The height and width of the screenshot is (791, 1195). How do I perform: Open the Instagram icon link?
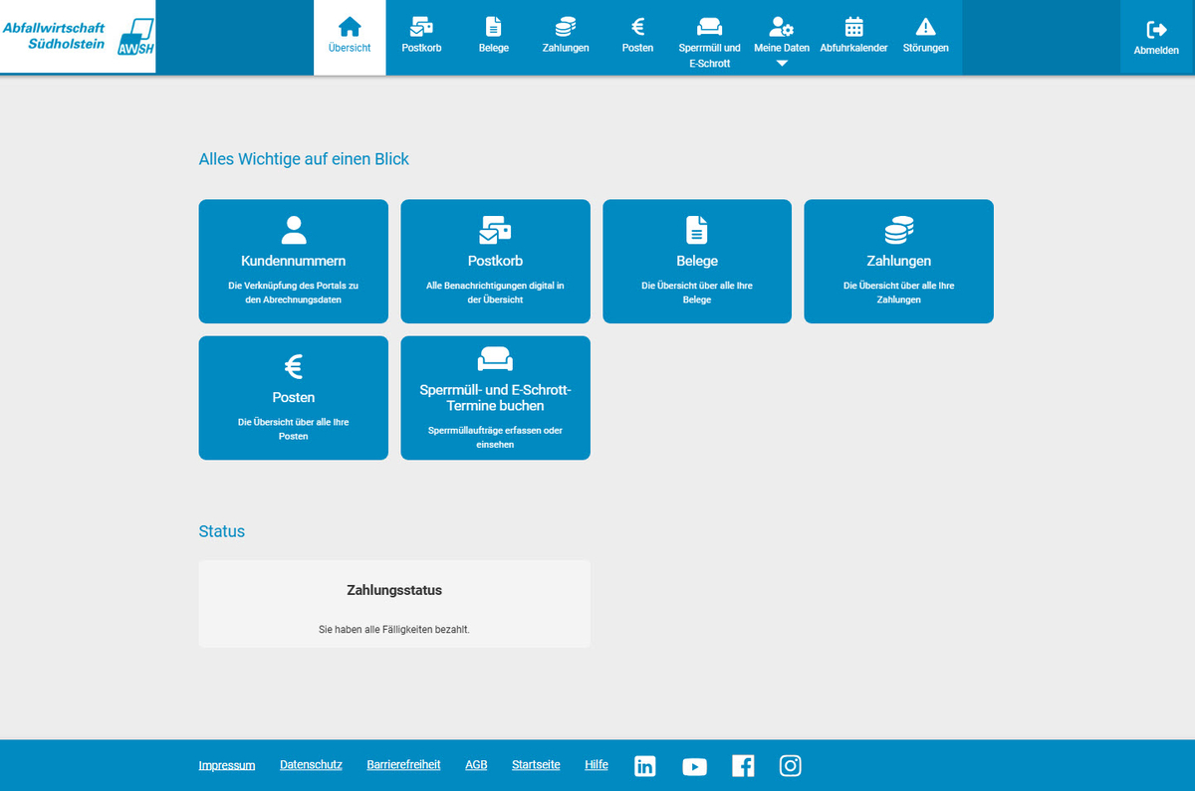[791, 765]
